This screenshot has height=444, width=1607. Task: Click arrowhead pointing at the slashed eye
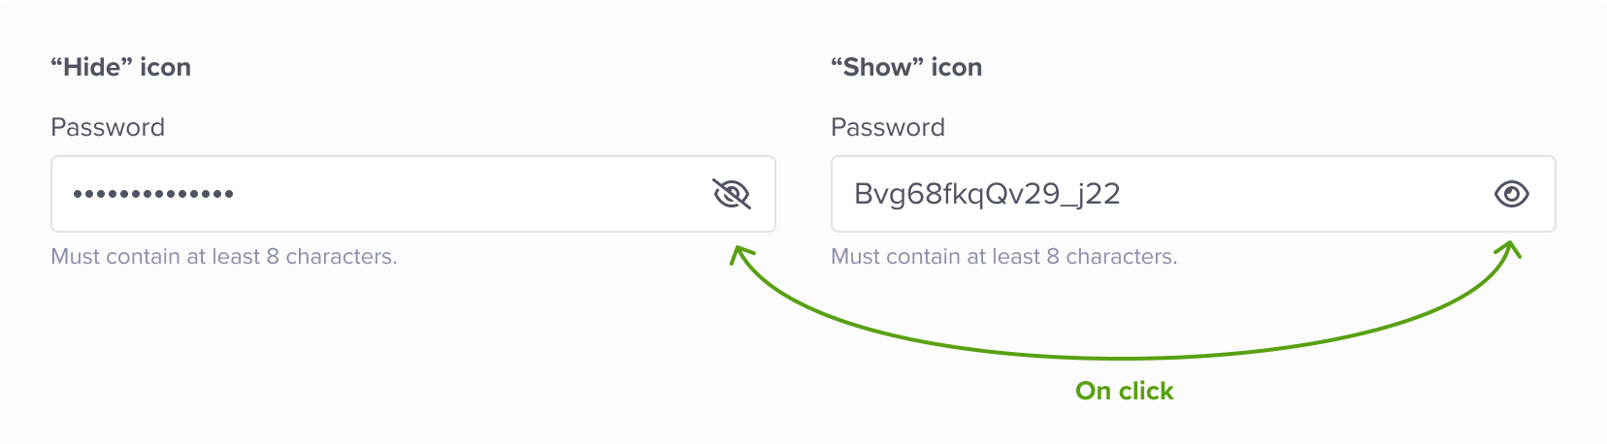pyautogui.click(x=741, y=257)
